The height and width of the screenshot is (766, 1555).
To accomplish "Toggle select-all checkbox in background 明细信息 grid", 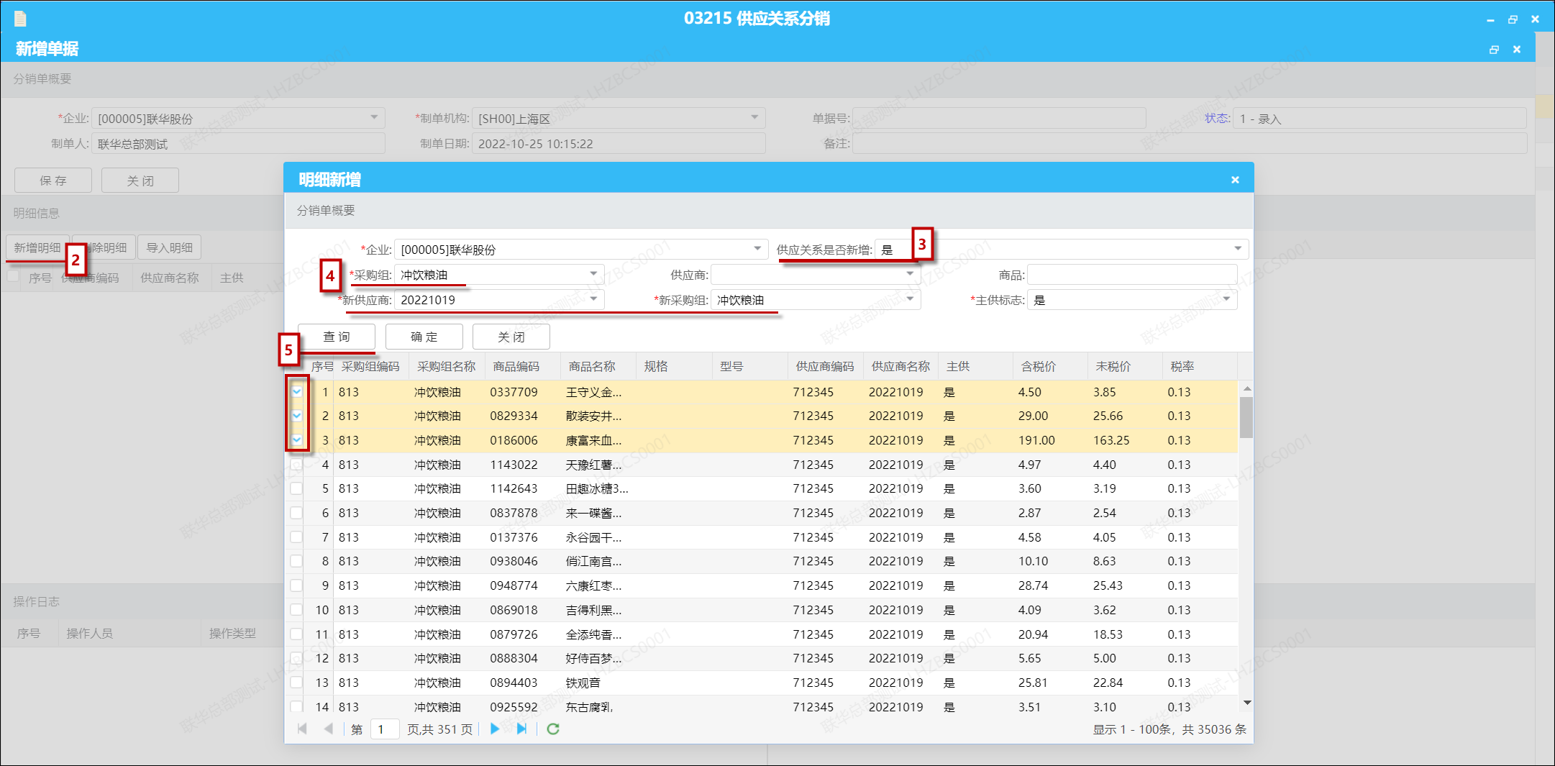I will [13, 276].
